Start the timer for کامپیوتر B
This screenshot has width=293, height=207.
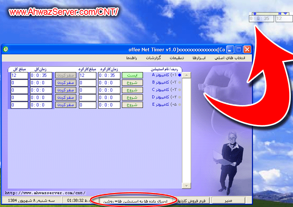tap(132, 82)
